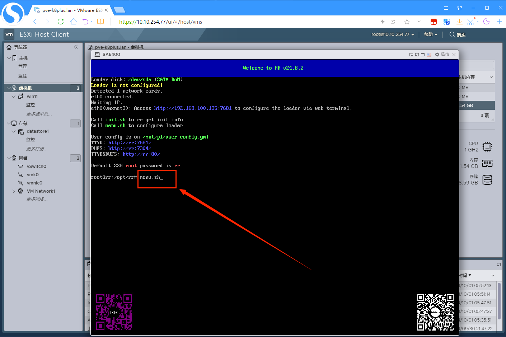The image size is (506, 337).
Task: Open the 主机内存 column dropdown
Action: [x=491, y=77]
